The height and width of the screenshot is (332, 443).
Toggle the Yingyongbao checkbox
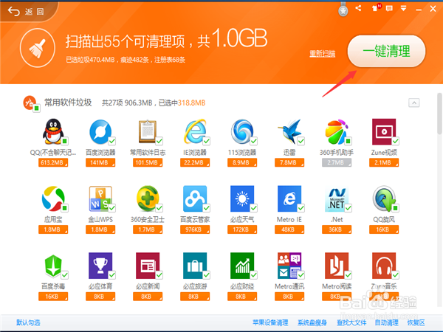pos(65,208)
